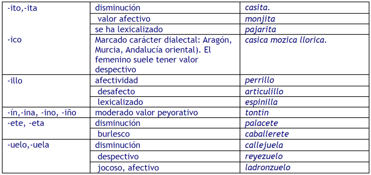Image resolution: width=371 pixels, height=175 pixels.
Task: Select the example word "casita."
Action: coord(259,8)
